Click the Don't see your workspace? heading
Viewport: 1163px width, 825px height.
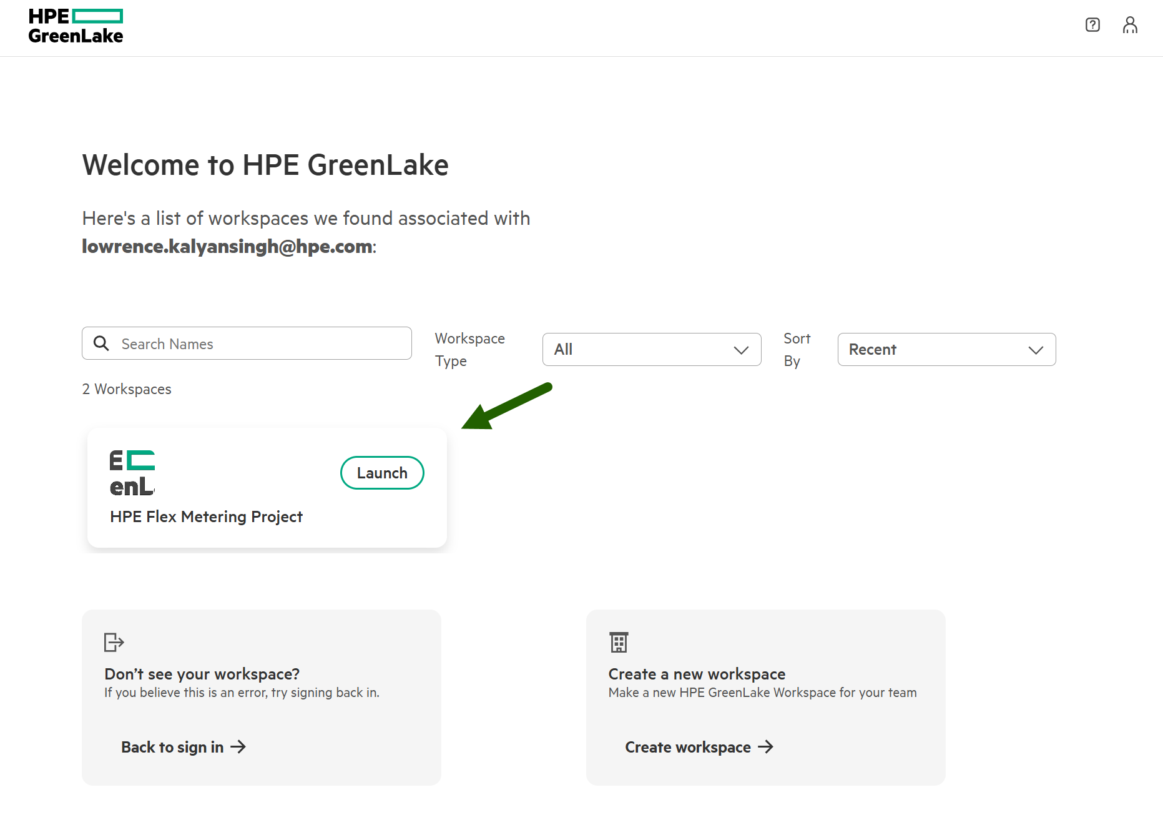(202, 674)
